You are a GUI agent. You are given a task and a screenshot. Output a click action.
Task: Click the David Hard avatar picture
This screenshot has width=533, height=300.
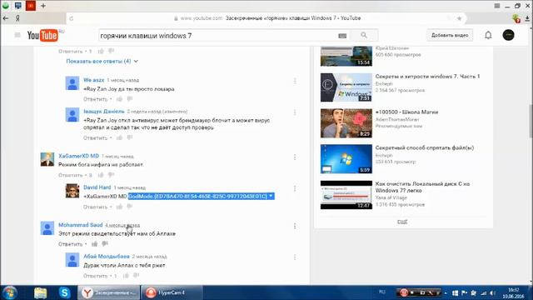(x=72, y=191)
